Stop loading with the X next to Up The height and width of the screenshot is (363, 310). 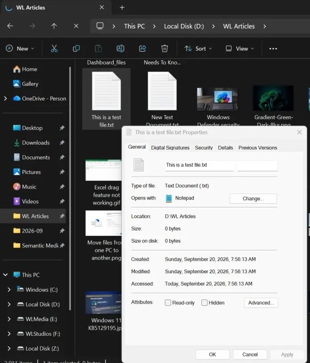(x=76, y=26)
